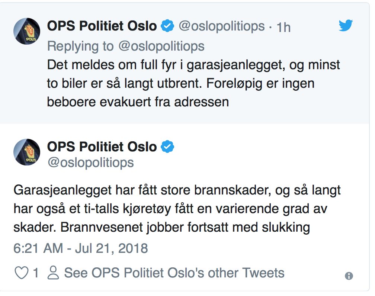The height and width of the screenshot is (296, 375).
Task: Click @oslopolitiops handle under main author name
Action: [x=90, y=163]
